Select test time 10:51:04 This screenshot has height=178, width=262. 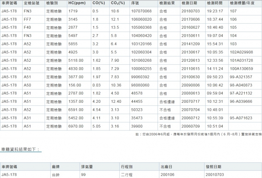215,126
